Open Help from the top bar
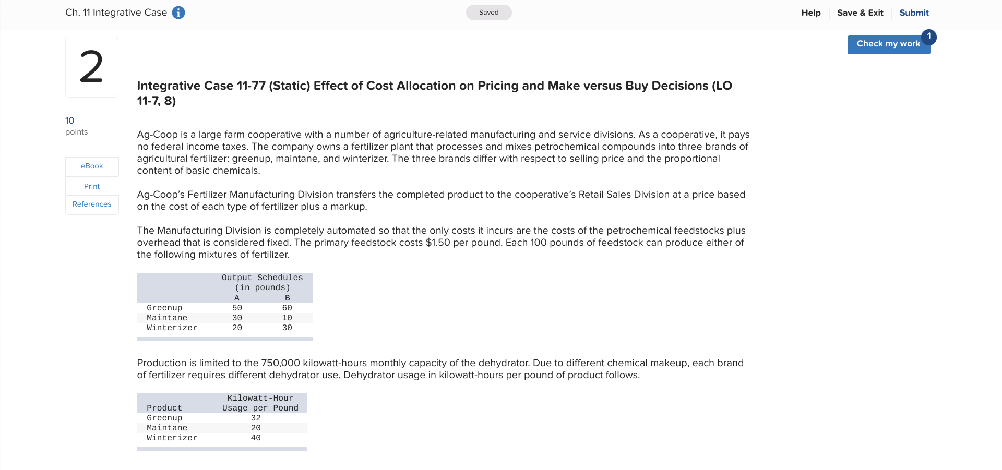 tap(810, 13)
